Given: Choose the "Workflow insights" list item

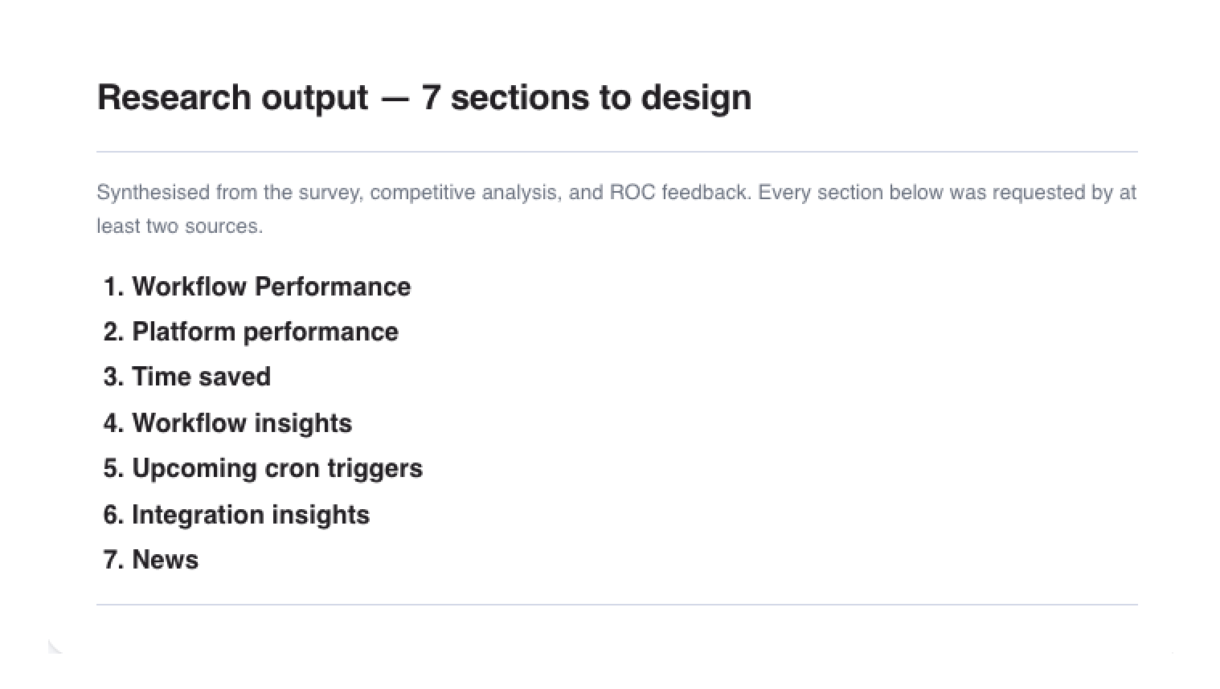Looking at the screenshot, I should [241, 423].
